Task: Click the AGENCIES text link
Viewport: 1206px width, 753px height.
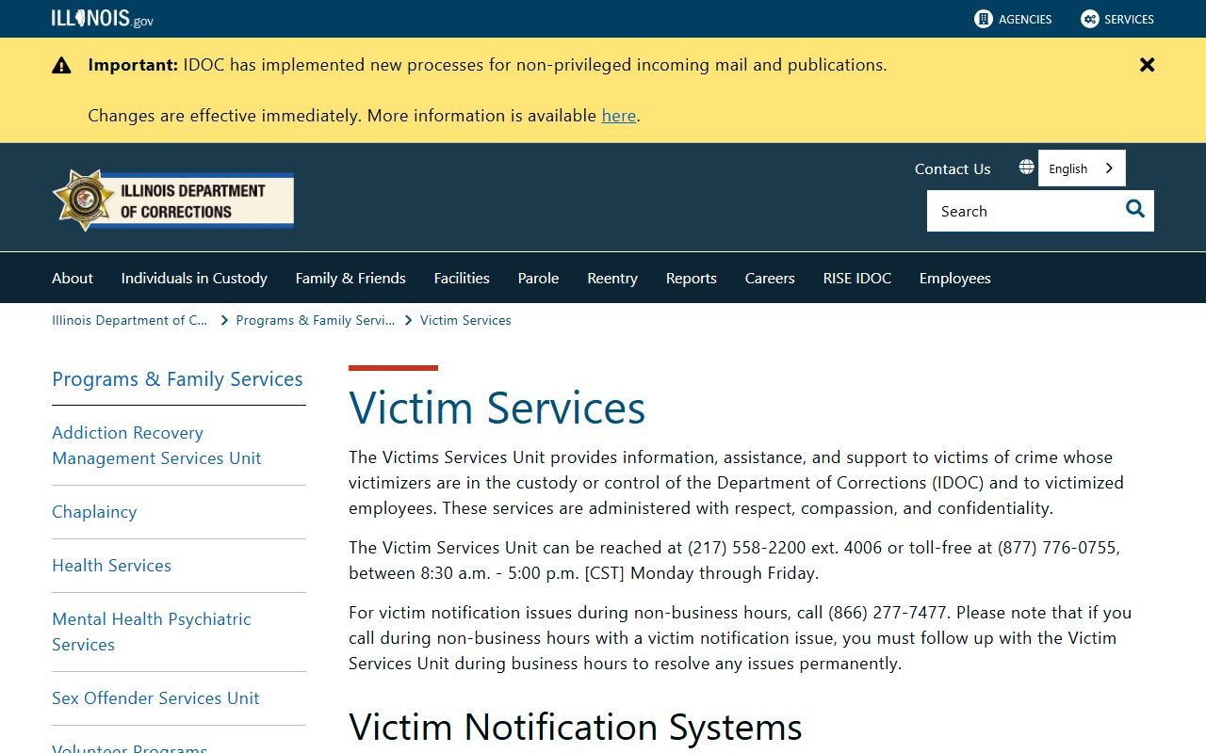Action: pos(1025,19)
